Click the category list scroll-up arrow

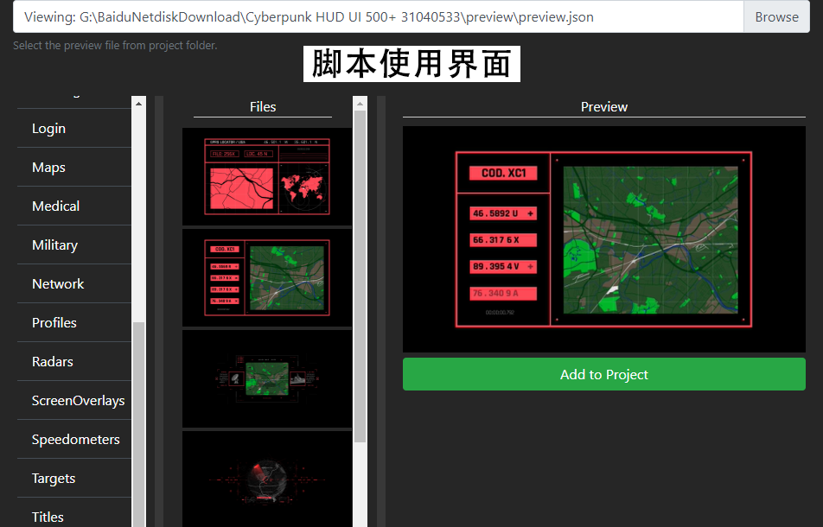(x=138, y=104)
